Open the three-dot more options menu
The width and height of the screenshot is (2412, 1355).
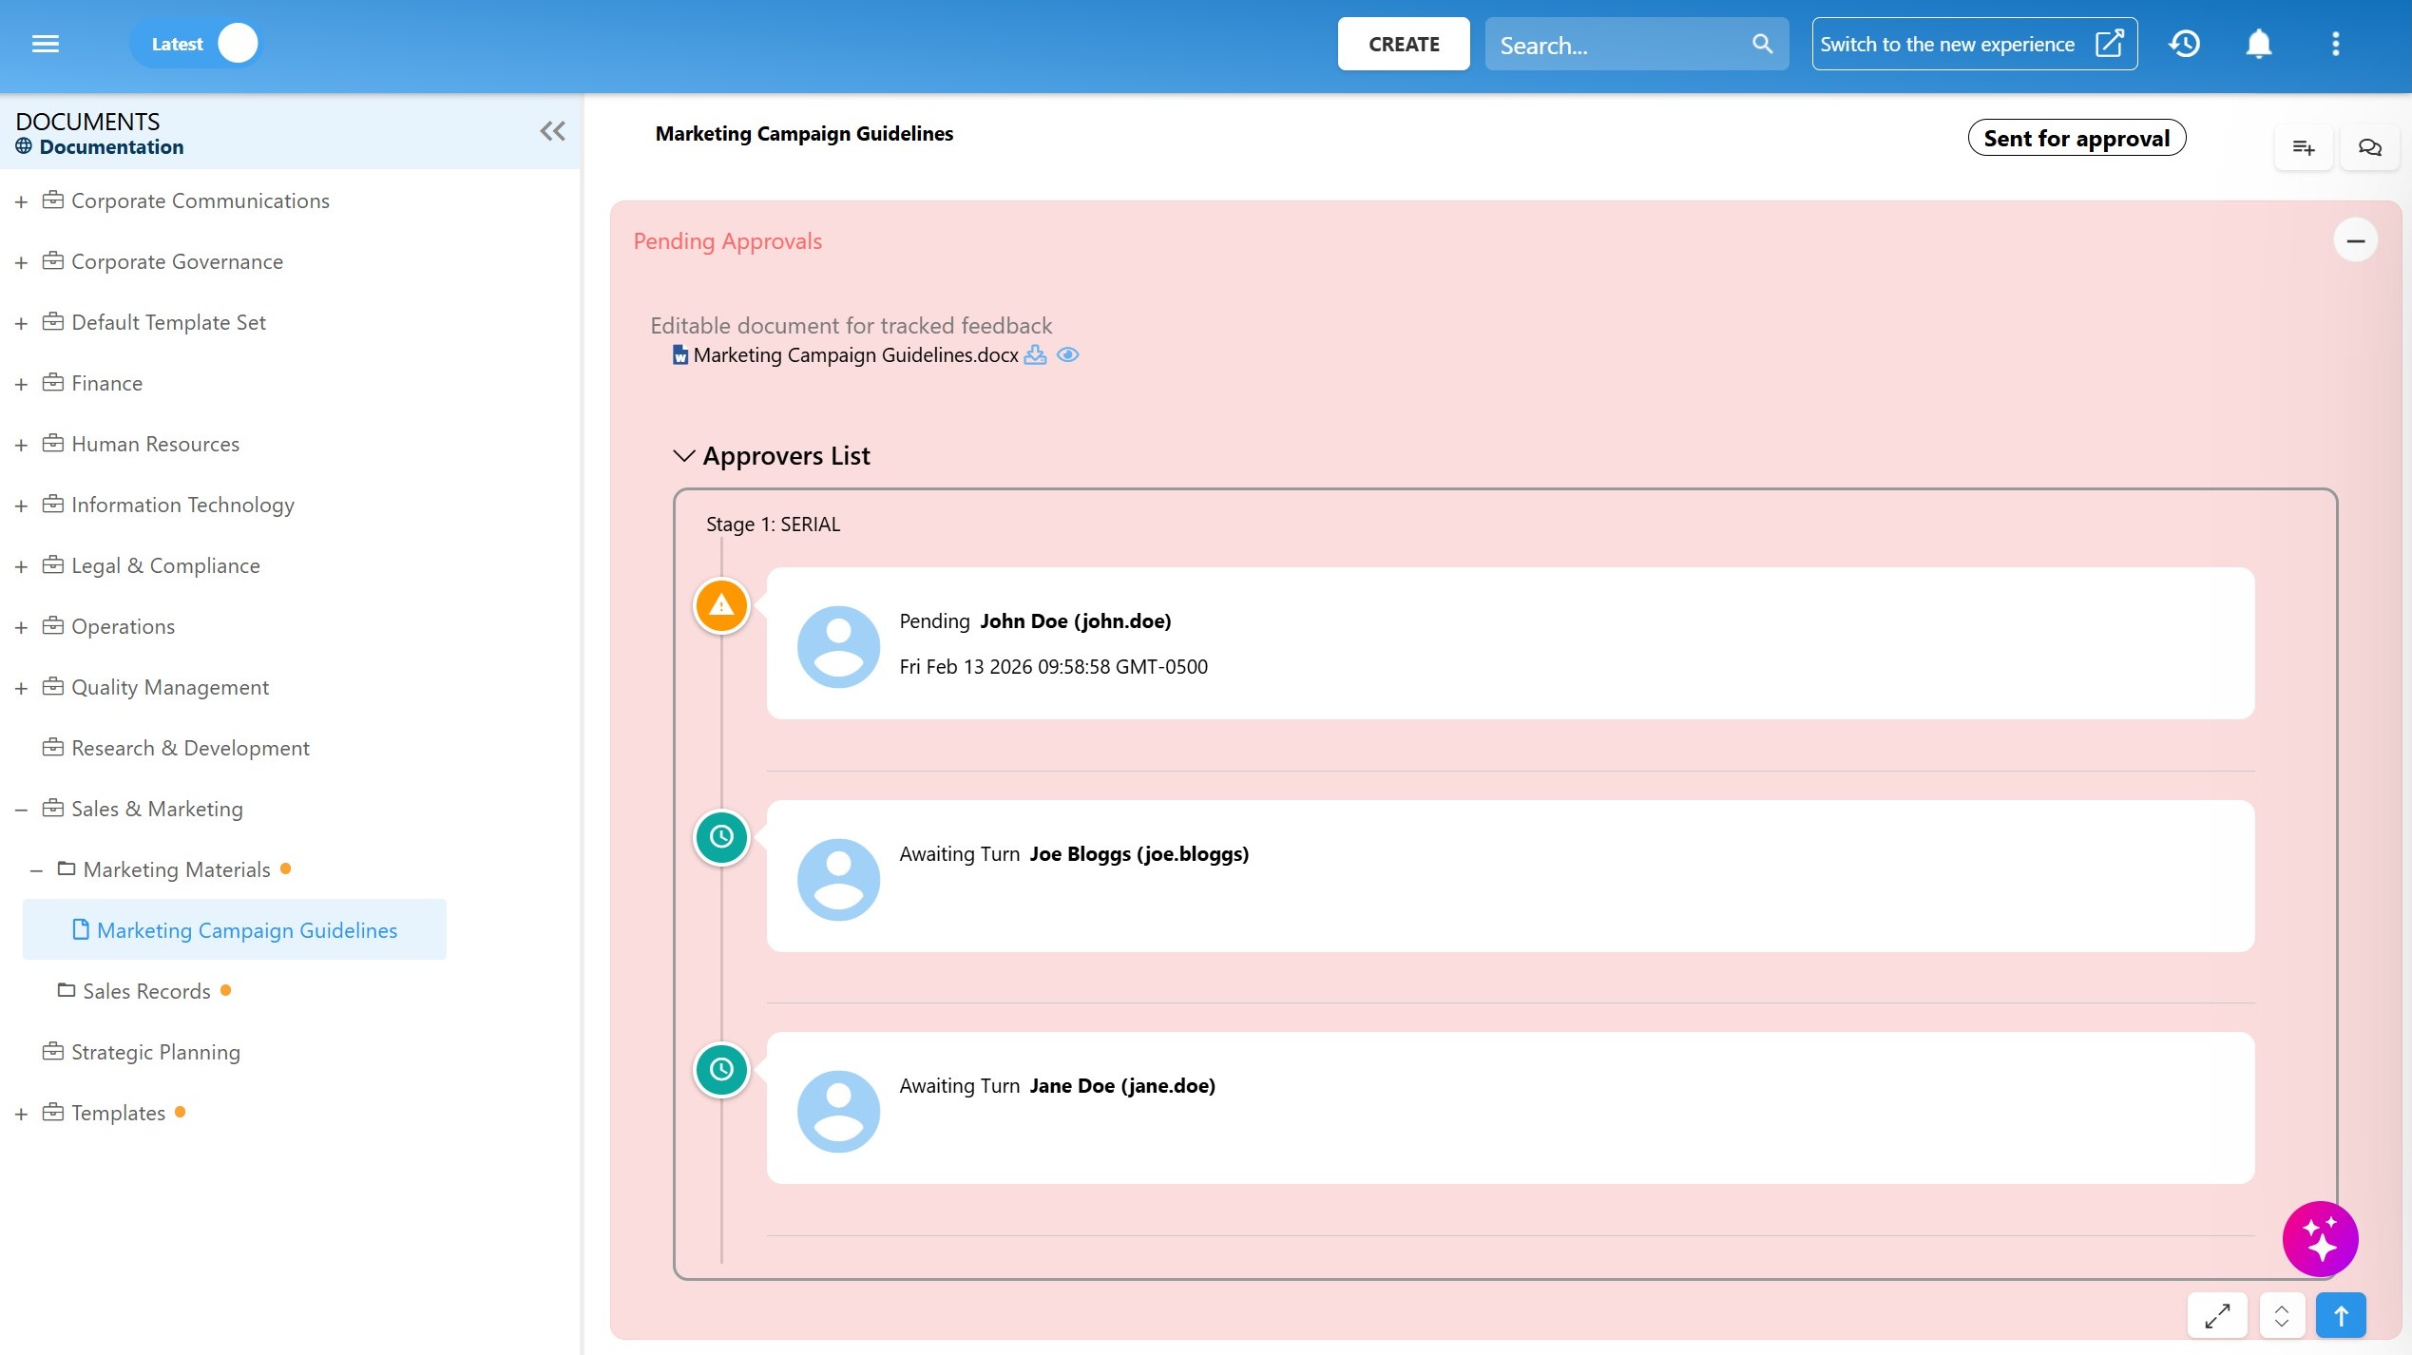coord(2335,44)
